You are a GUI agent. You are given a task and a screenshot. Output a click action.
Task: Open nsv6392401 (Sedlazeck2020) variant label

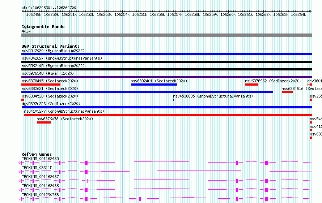159,81
